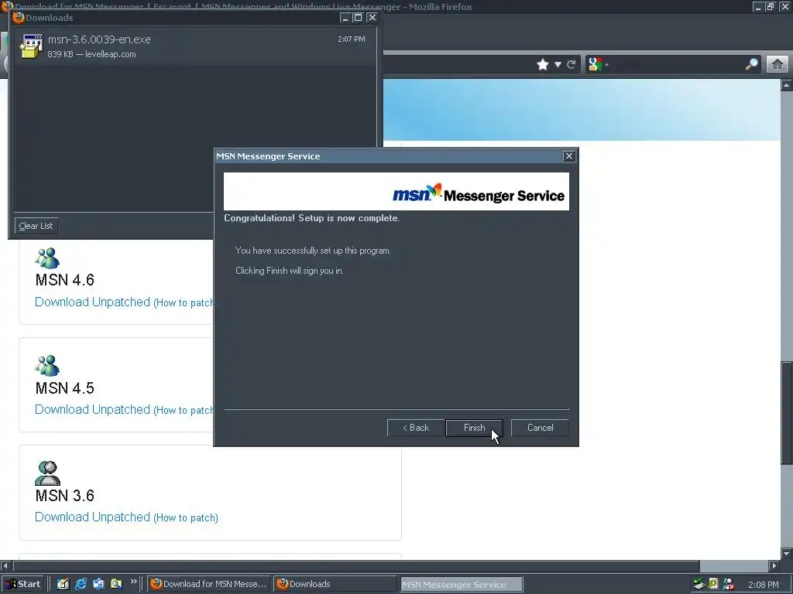Switch to Download for MSN Messenger taskbar item
The image size is (793, 594).
209,584
